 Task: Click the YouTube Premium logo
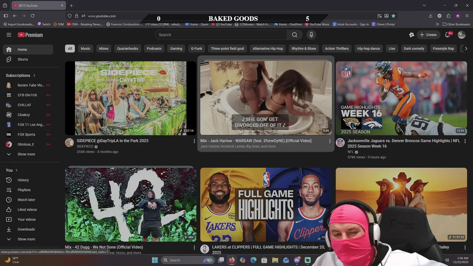point(30,35)
